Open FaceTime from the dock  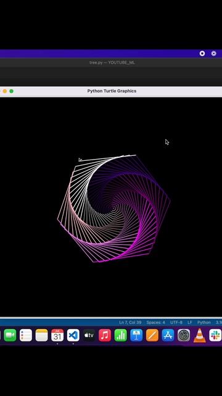pyautogui.click(x=10, y=335)
